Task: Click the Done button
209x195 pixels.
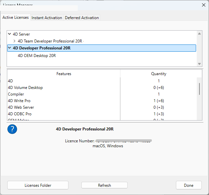Action: pyautogui.click(x=188, y=185)
